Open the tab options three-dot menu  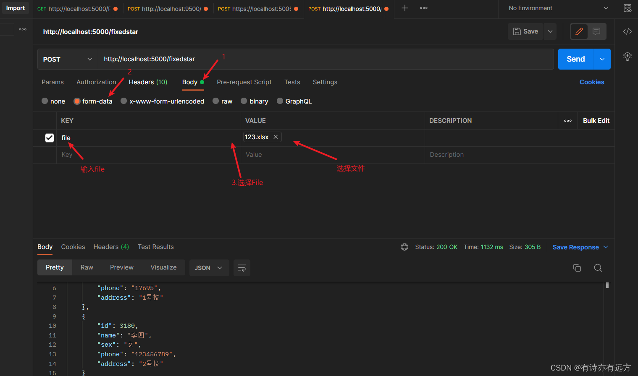tap(423, 8)
